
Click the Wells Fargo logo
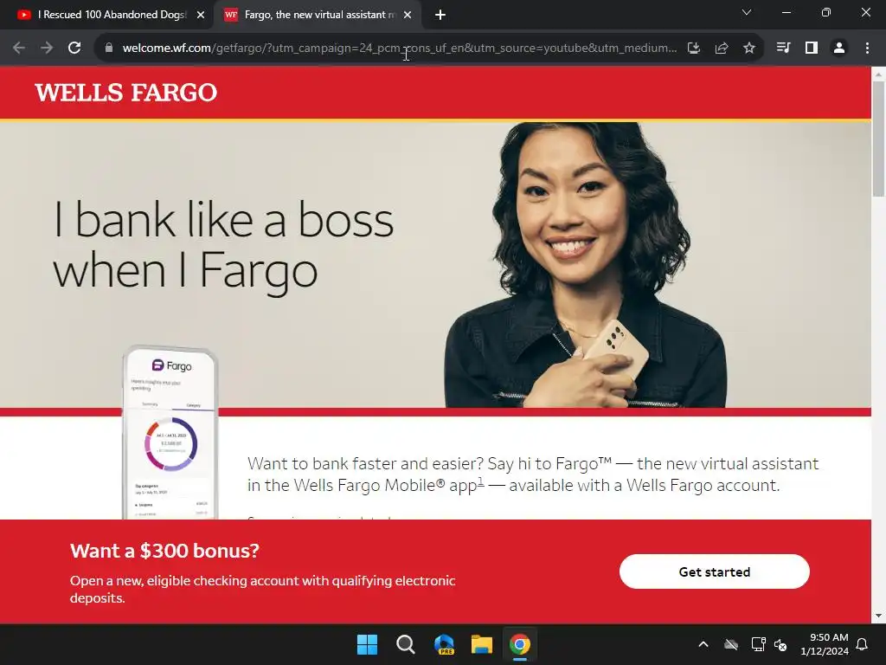[126, 93]
